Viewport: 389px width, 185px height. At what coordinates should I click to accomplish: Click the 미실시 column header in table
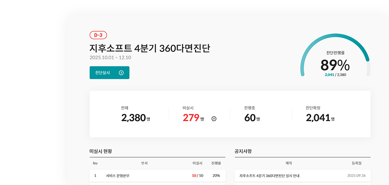click(x=198, y=163)
